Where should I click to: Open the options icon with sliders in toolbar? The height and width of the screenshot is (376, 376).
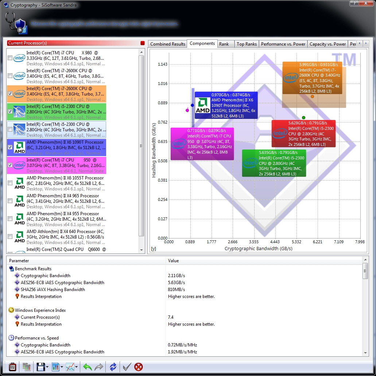pyautogui.click(x=12, y=367)
